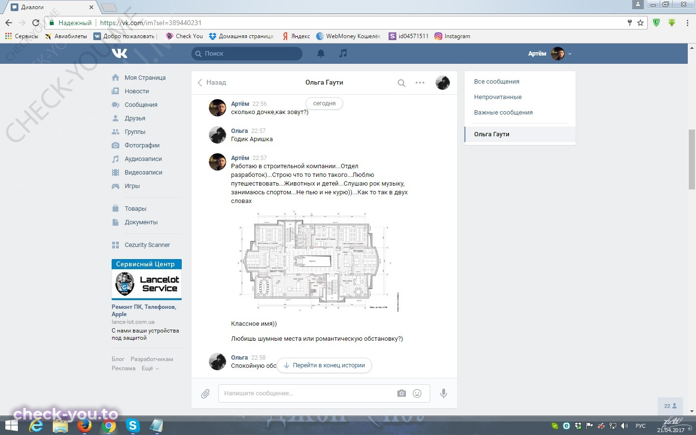Open conversation actions three-dots menu
The image size is (696, 435).
420,83
